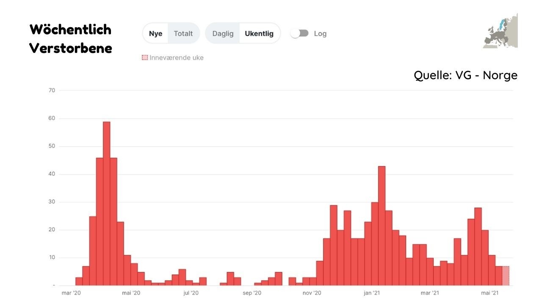Click the 20 y-axis value
The height and width of the screenshot is (305, 542).
[x=52, y=230]
